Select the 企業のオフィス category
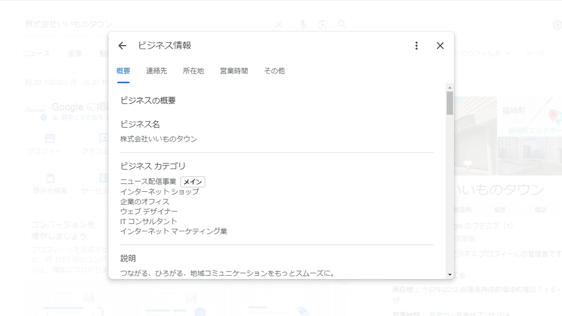Image resolution: width=562 pixels, height=316 pixels. [x=145, y=202]
